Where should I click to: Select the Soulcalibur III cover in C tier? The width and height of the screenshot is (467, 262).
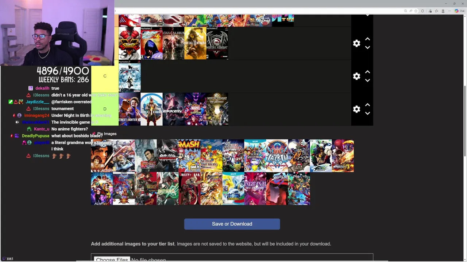[x=130, y=76]
